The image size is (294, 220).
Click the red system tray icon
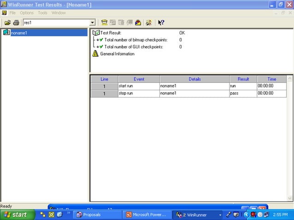click(253, 214)
